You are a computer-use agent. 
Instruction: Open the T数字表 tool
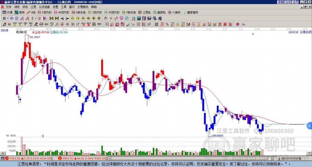click(x=129, y=12)
